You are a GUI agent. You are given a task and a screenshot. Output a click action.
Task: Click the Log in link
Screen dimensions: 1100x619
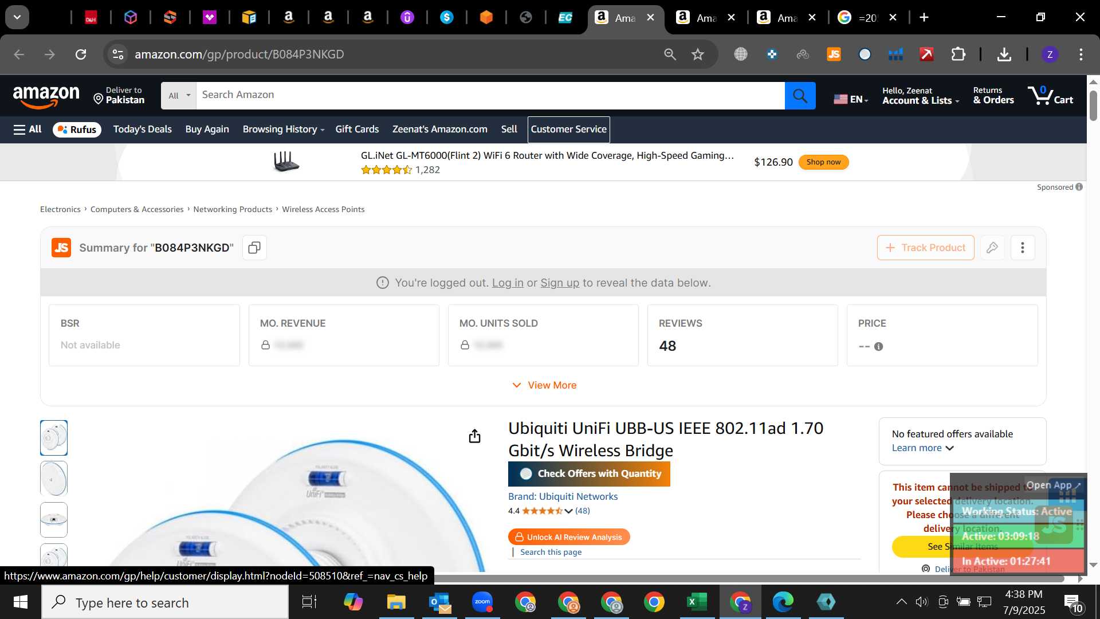(508, 283)
